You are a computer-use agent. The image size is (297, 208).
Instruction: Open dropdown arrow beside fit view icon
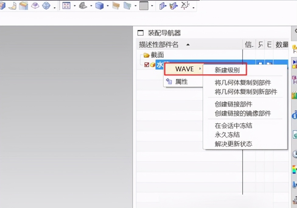click(x=75, y=6)
